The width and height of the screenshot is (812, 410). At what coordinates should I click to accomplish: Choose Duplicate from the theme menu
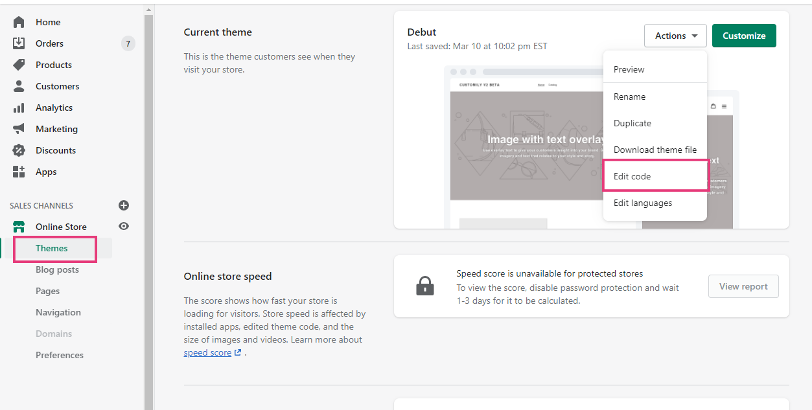632,123
